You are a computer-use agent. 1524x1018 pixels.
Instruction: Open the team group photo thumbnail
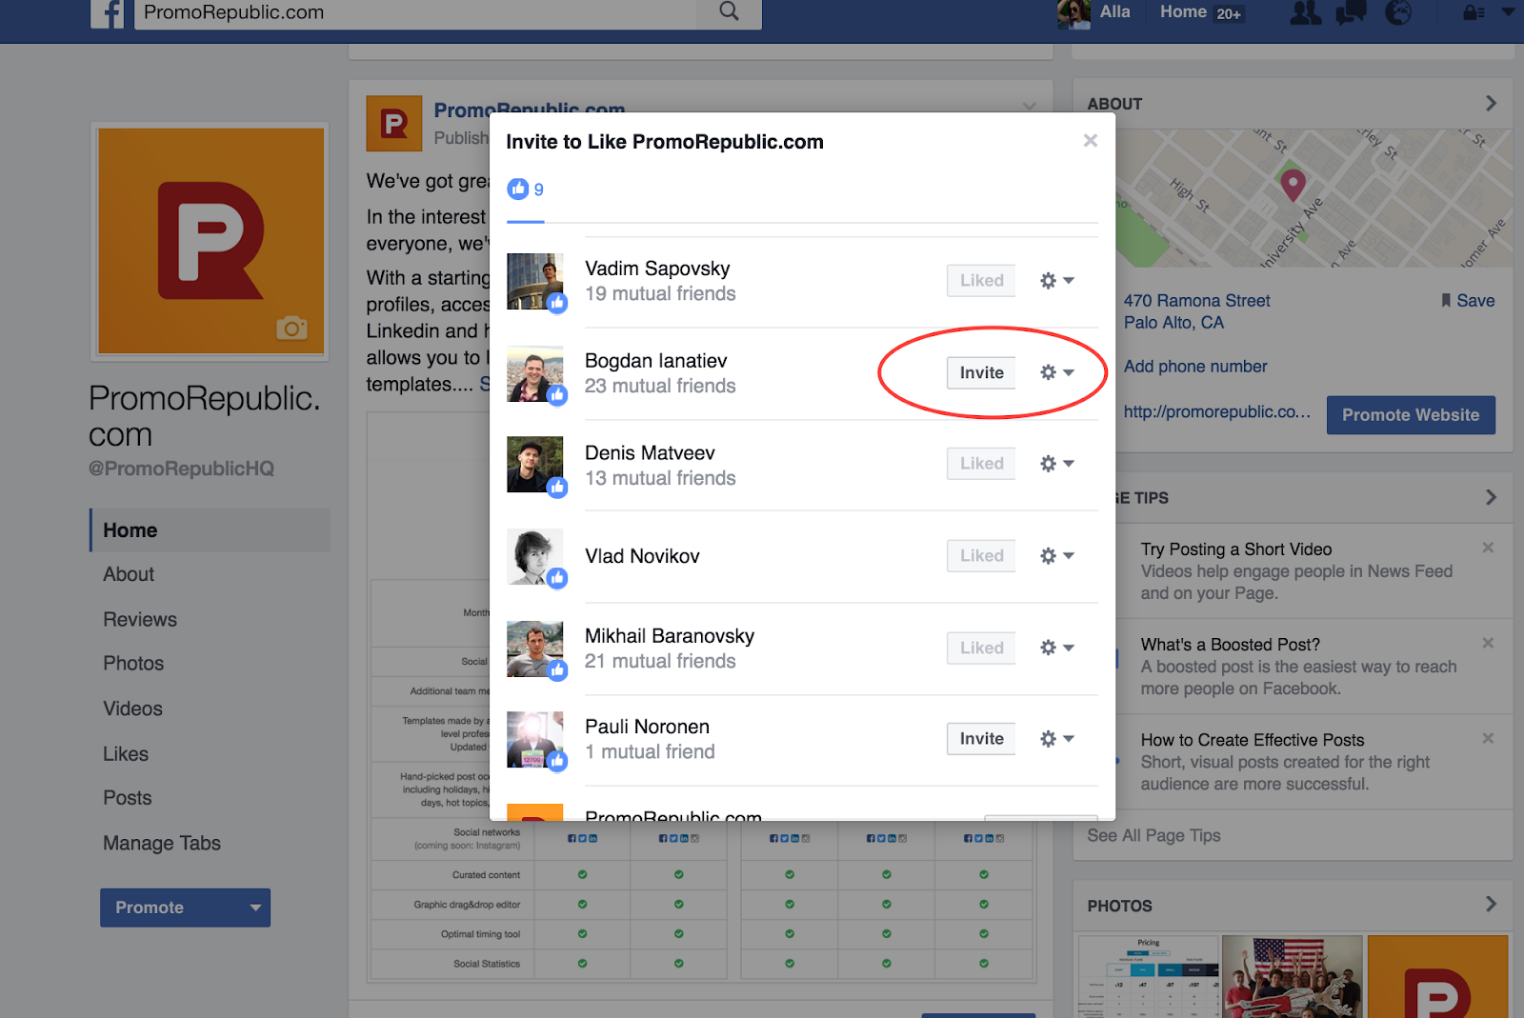click(x=1292, y=976)
